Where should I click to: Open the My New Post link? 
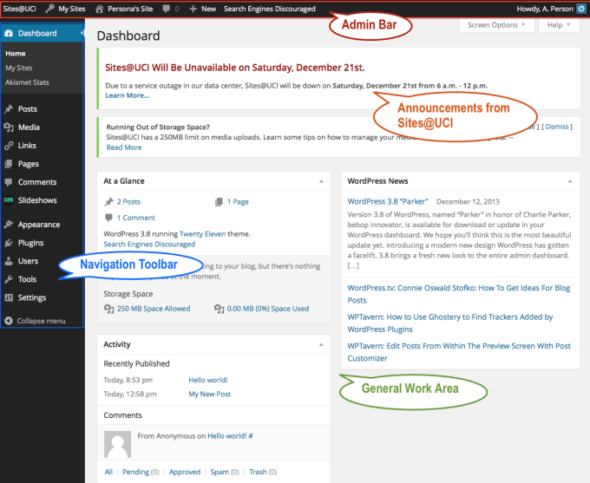(210, 395)
